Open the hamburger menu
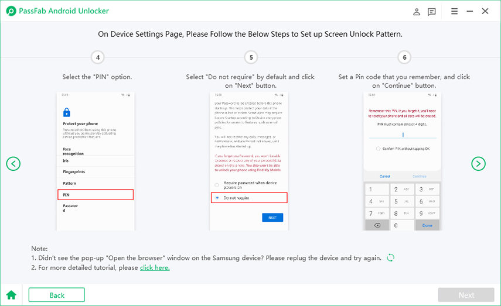Screen dimensions: 501x306 coord(454,11)
